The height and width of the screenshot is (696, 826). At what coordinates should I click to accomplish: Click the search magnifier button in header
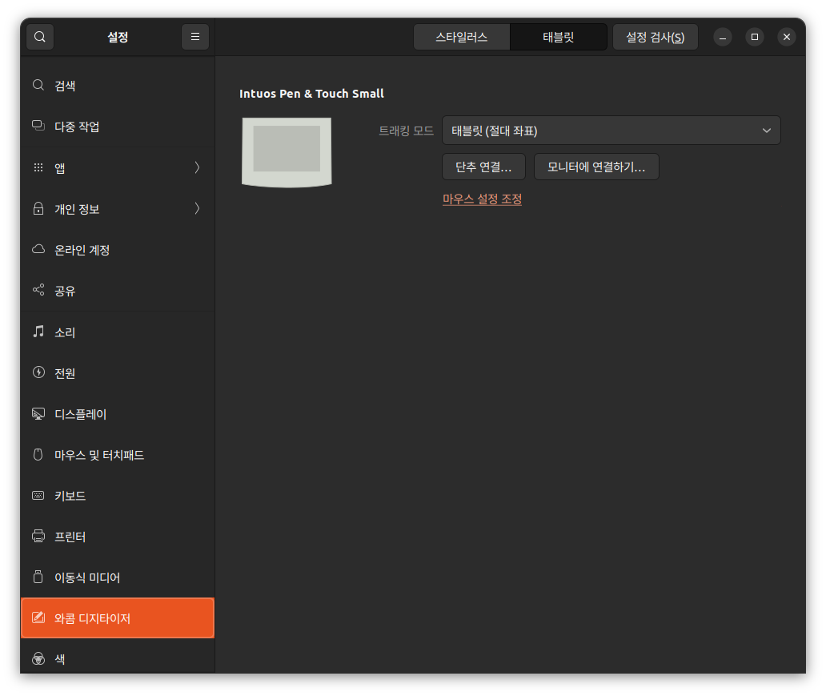[40, 37]
